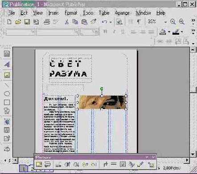Open an existing publication file
Viewport: 197px width, 174px height.
(18, 22)
